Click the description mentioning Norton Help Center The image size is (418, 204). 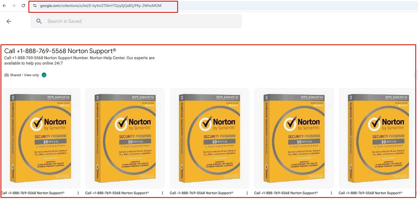[x=79, y=61]
